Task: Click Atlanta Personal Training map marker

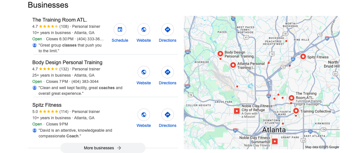Action: pyautogui.click(x=233, y=66)
